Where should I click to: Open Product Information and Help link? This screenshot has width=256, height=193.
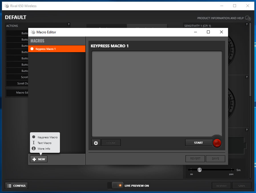coord(220,18)
